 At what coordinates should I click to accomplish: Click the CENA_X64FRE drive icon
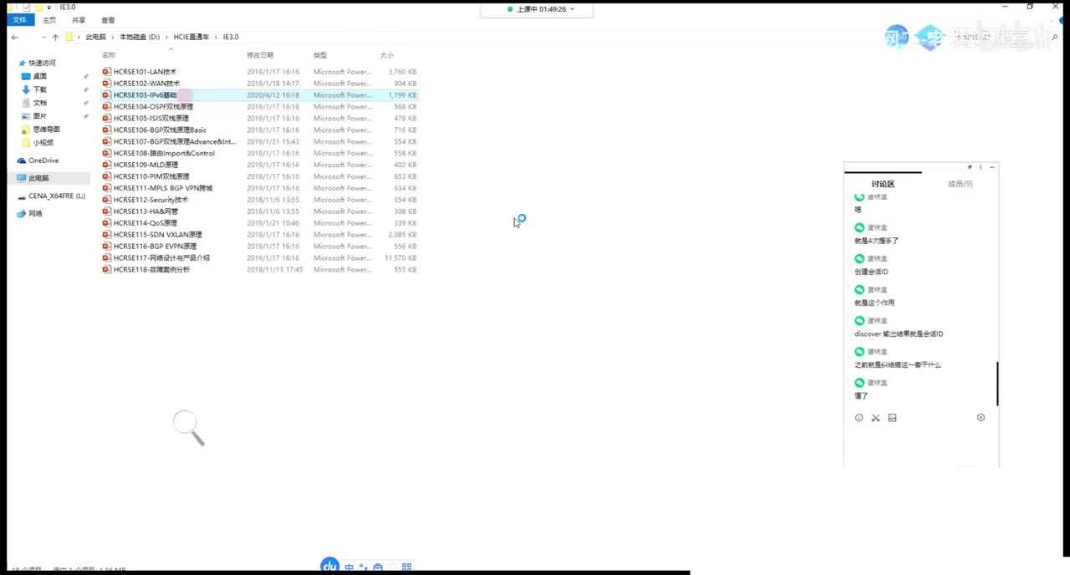22,196
